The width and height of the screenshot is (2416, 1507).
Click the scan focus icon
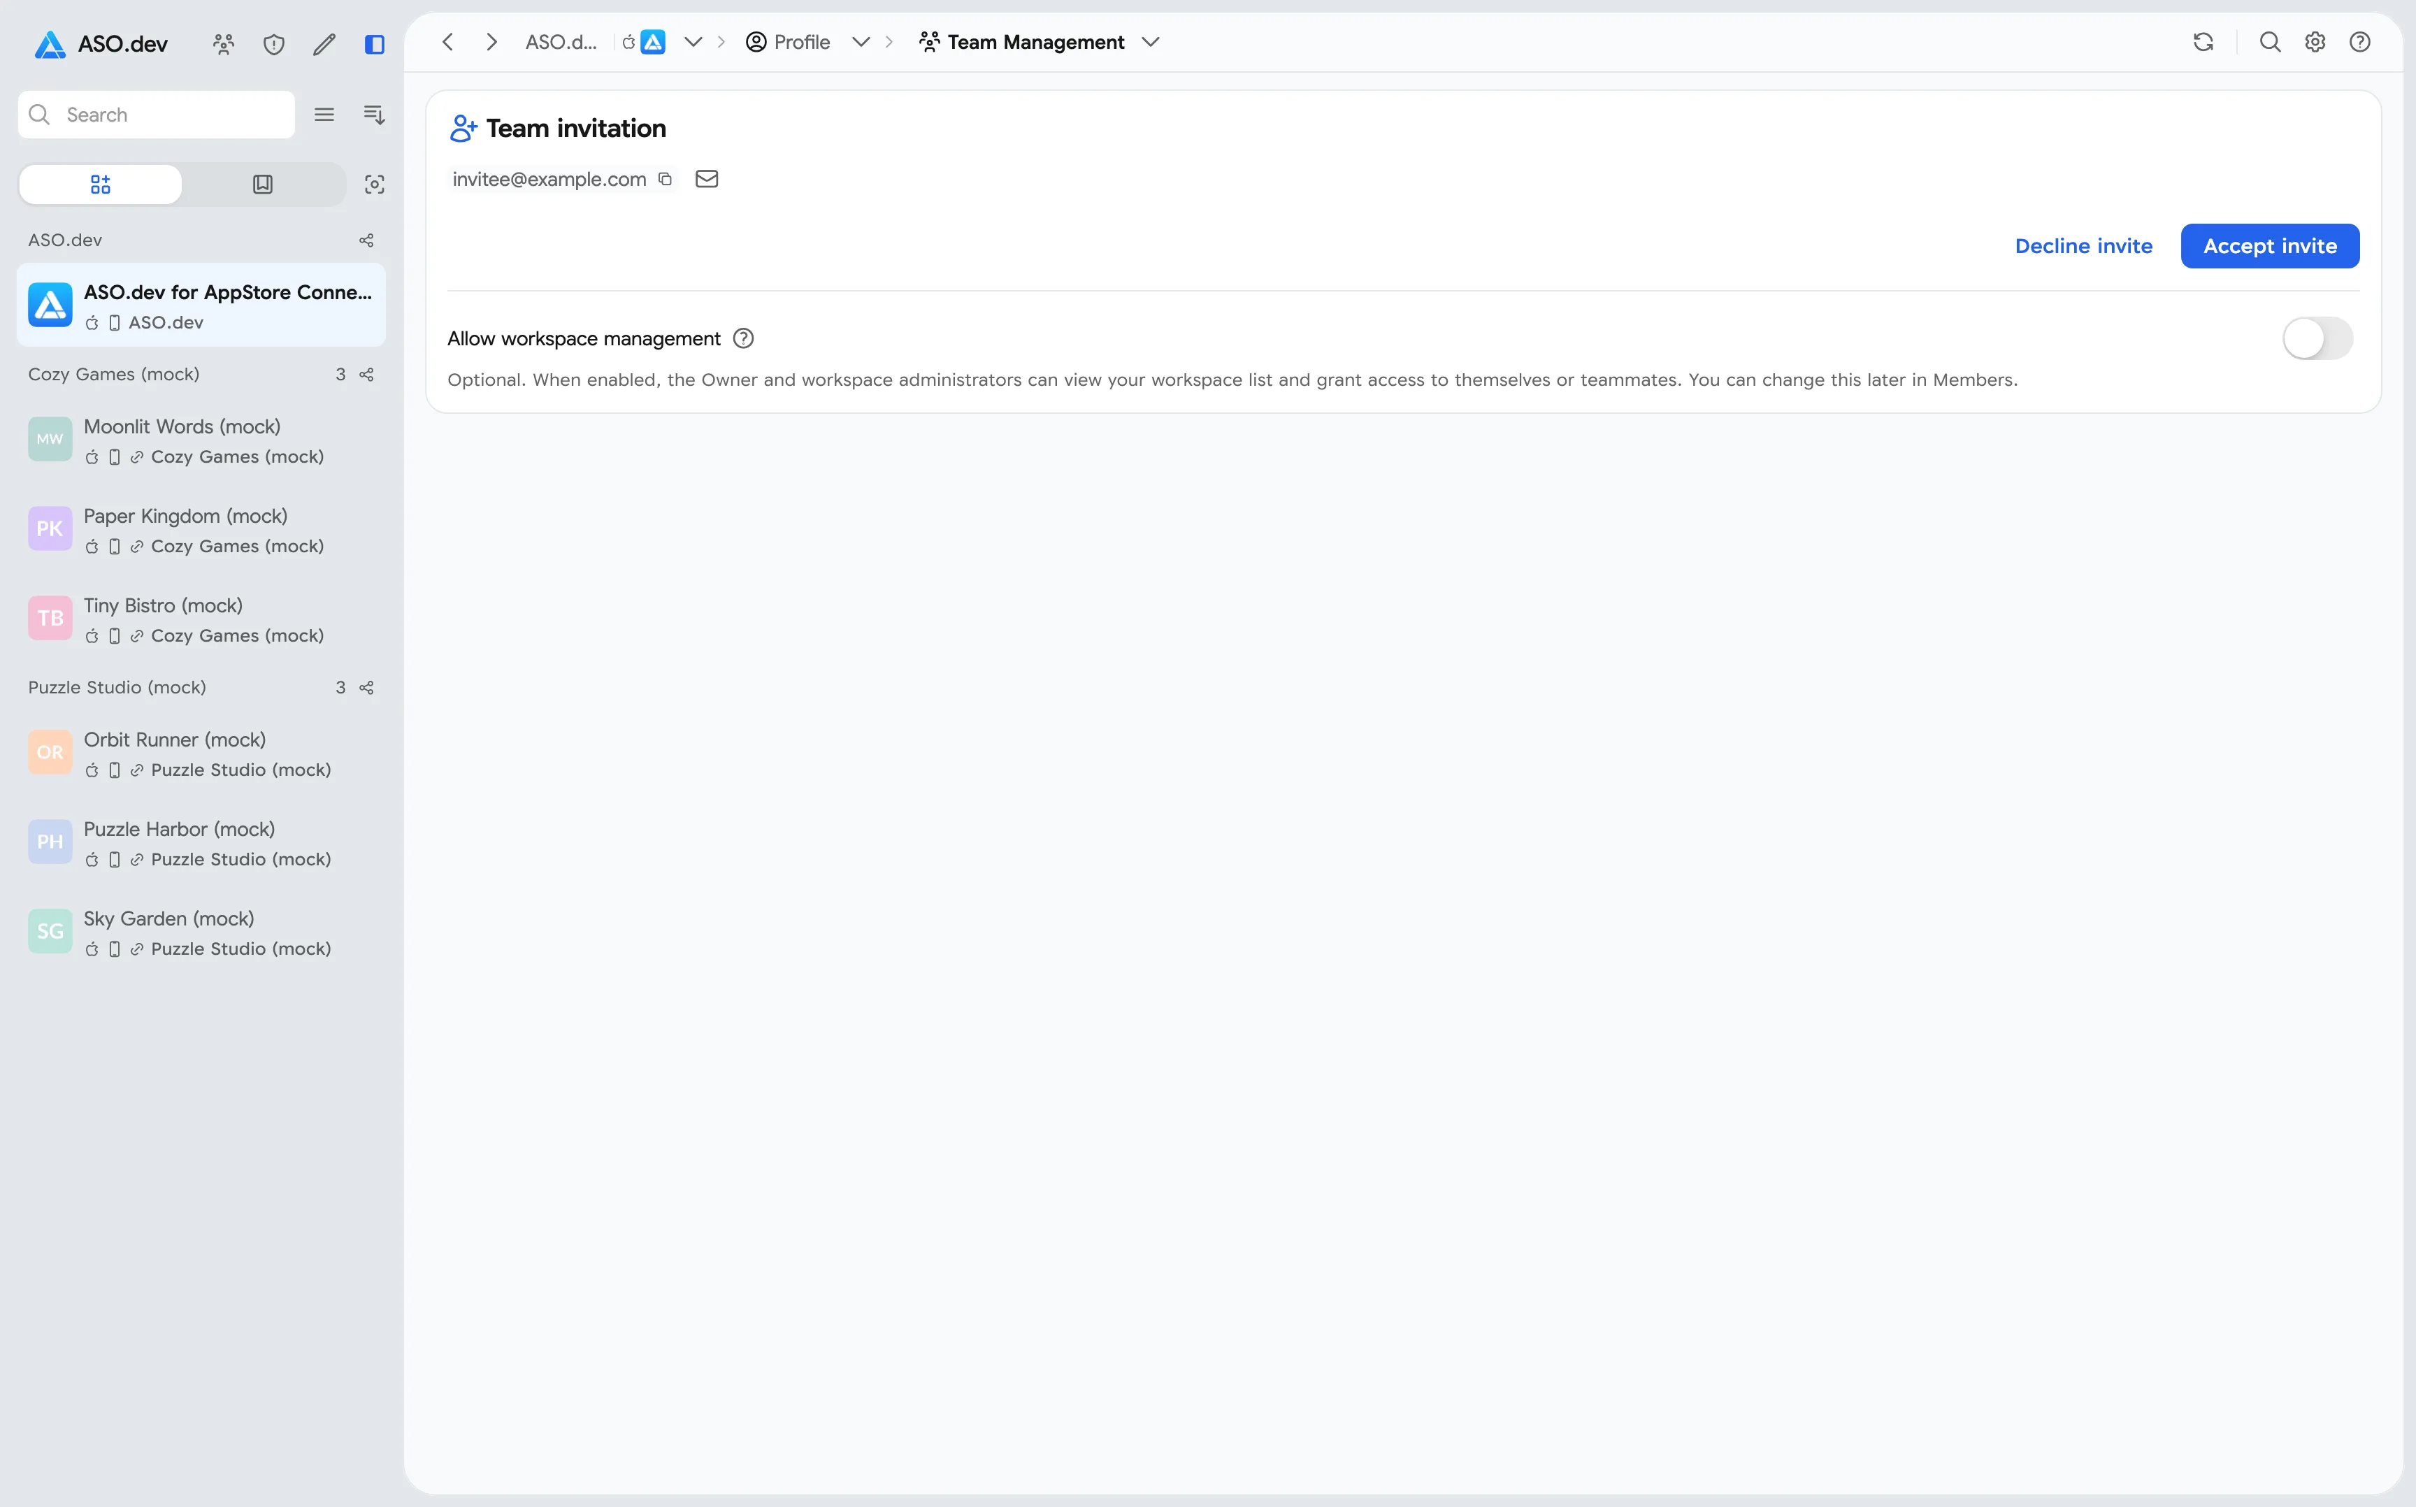tap(375, 185)
